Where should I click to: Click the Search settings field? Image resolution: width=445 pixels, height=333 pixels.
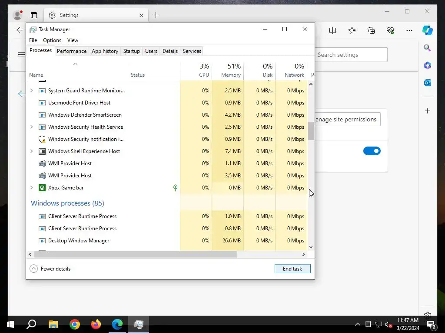351,55
